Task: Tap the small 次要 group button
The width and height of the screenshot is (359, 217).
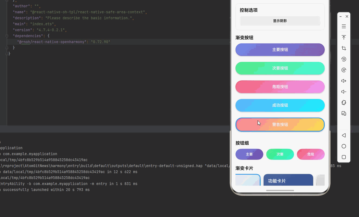Action: (x=280, y=154)
